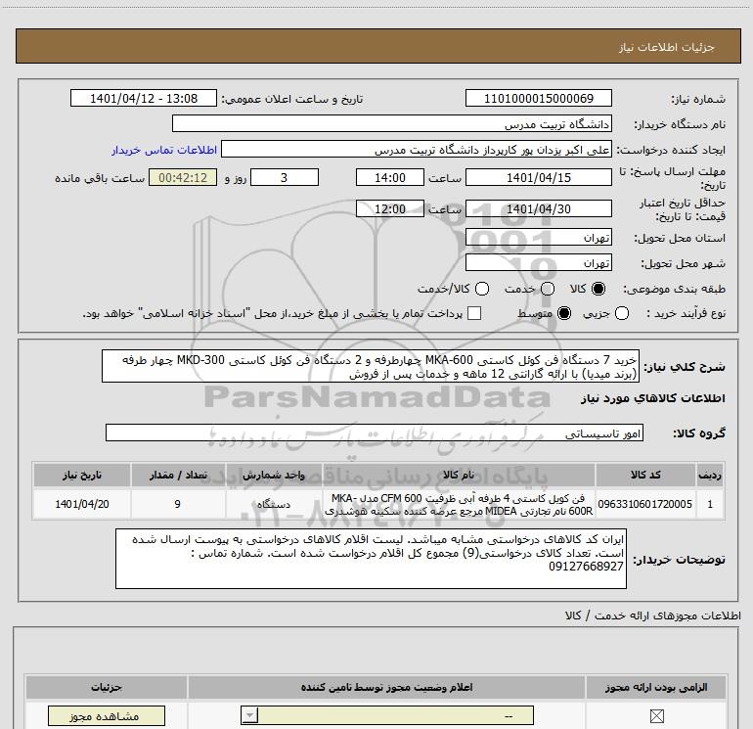The width and height of the screenshot is (753, 729).
Task: Click the delivery province field تهران
Action: (538, 237)
